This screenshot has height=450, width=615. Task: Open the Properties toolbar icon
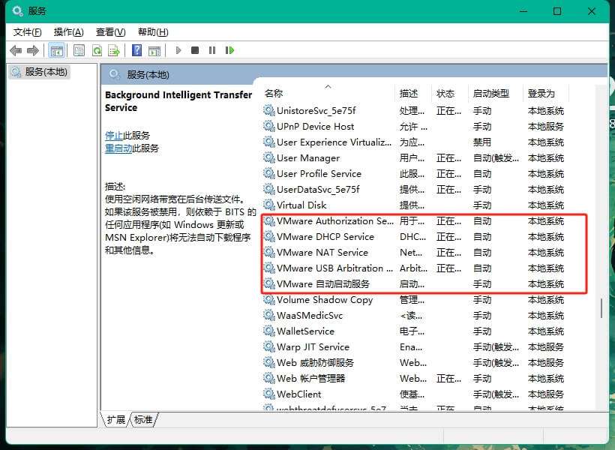click(x=79, y=50)
